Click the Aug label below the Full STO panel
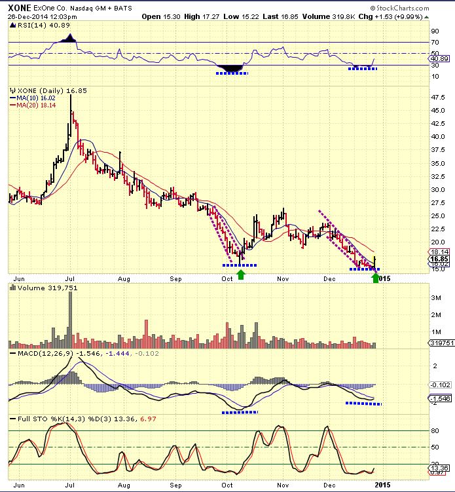This screenshot has width=455, height=492. [x=124, y=485]
